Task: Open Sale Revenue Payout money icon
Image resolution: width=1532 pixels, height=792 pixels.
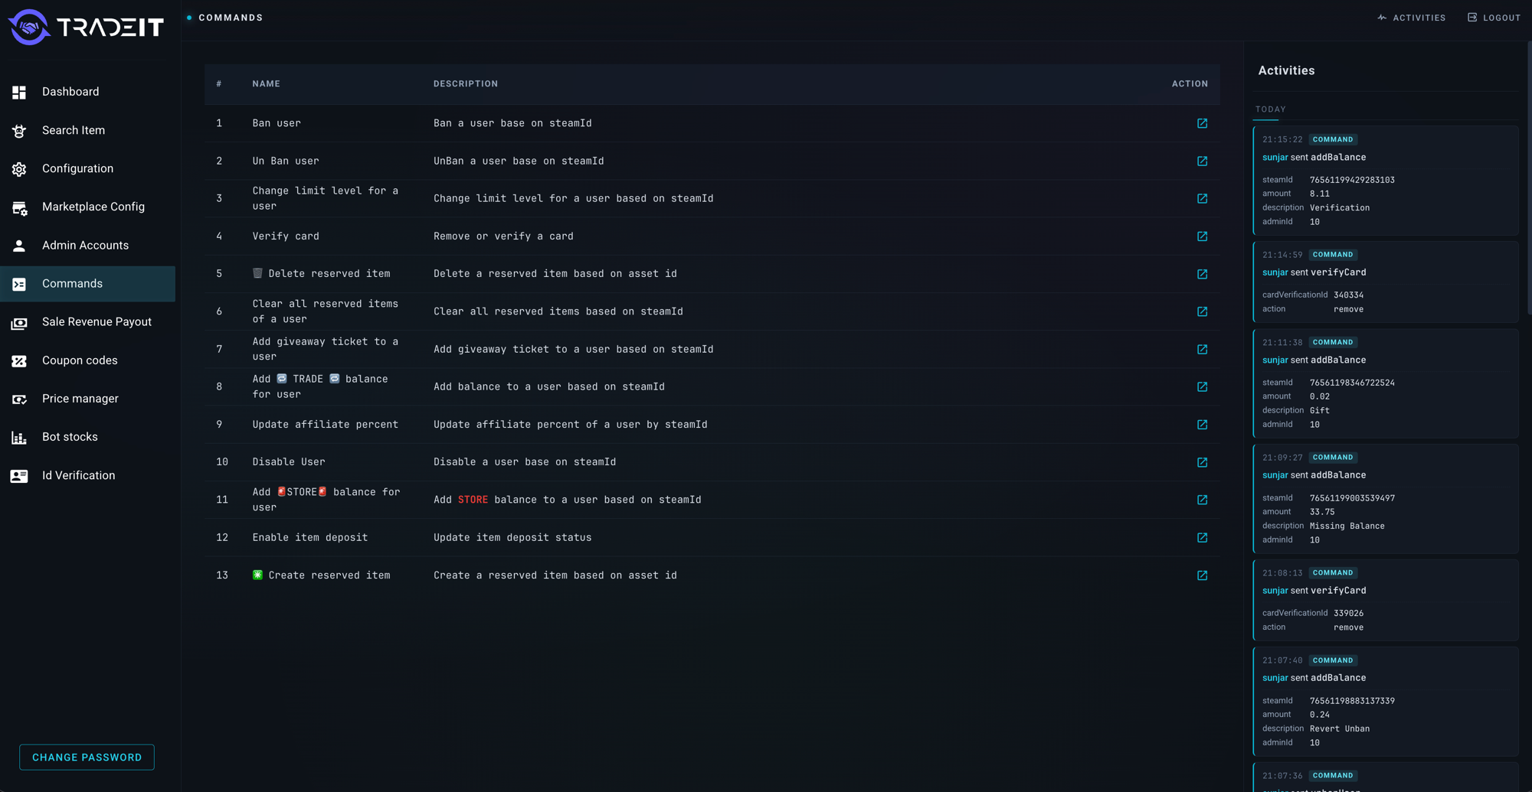Action: (18, 322)
